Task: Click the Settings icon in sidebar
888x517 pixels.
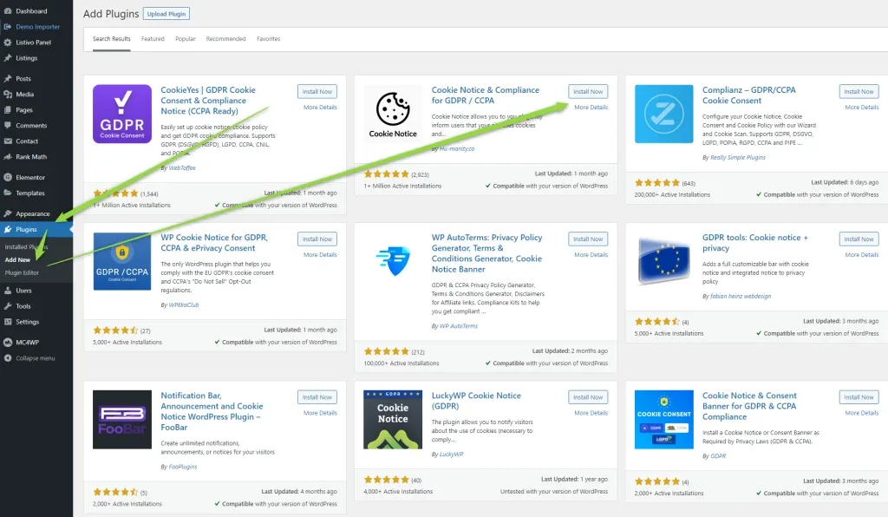Action: pyautogui.click(x=7, y=322)
